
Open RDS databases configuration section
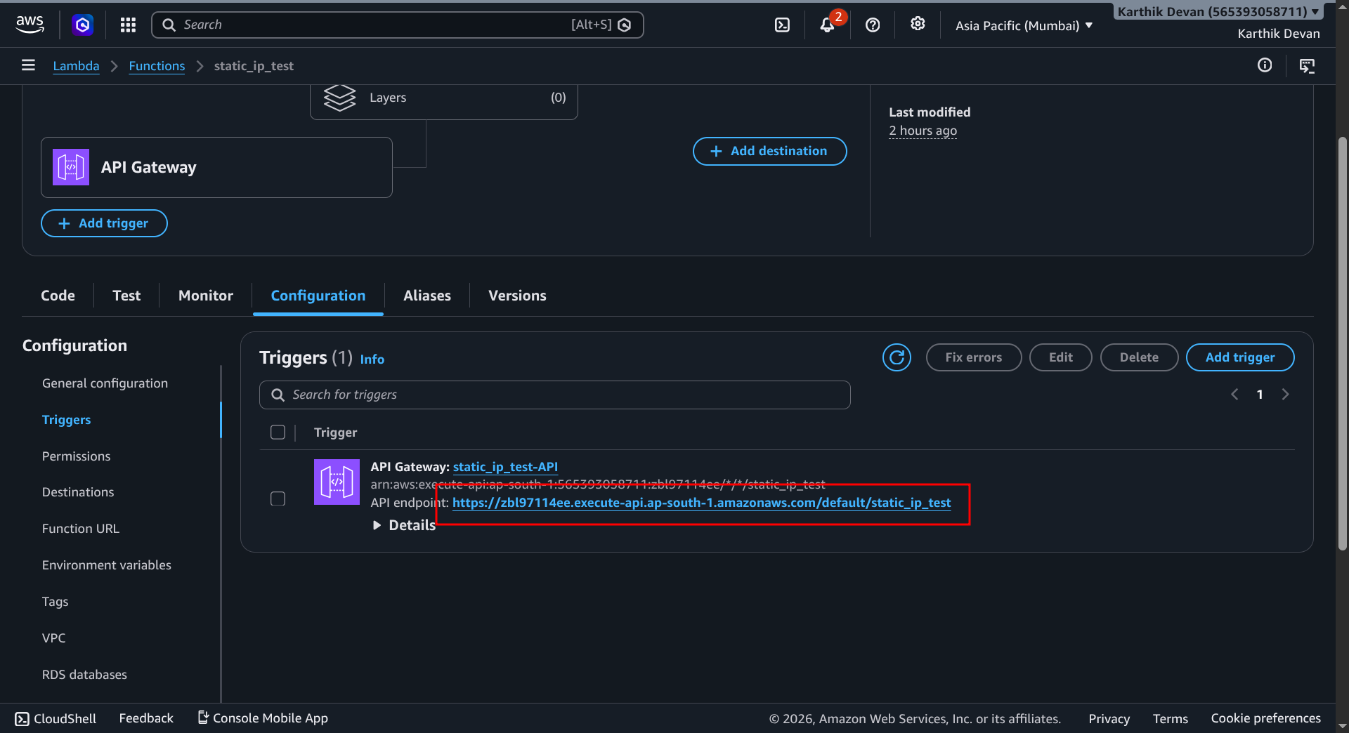84,675
